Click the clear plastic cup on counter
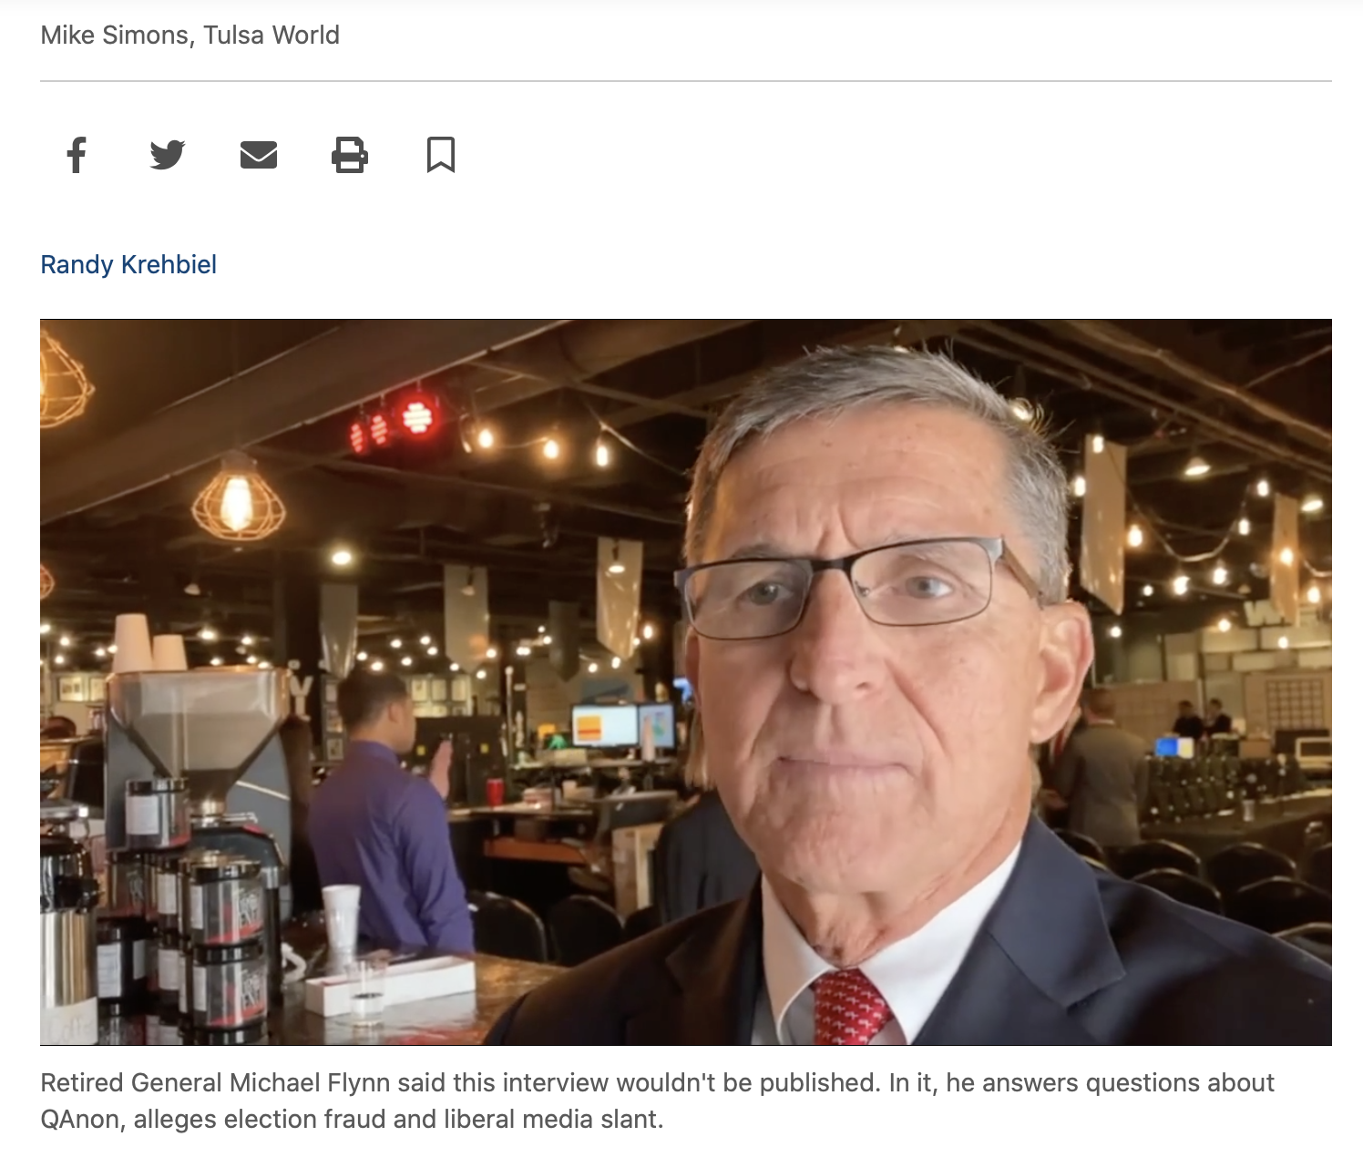The width and height of the screenshot is (1363, 1157). tap(342, 918)
